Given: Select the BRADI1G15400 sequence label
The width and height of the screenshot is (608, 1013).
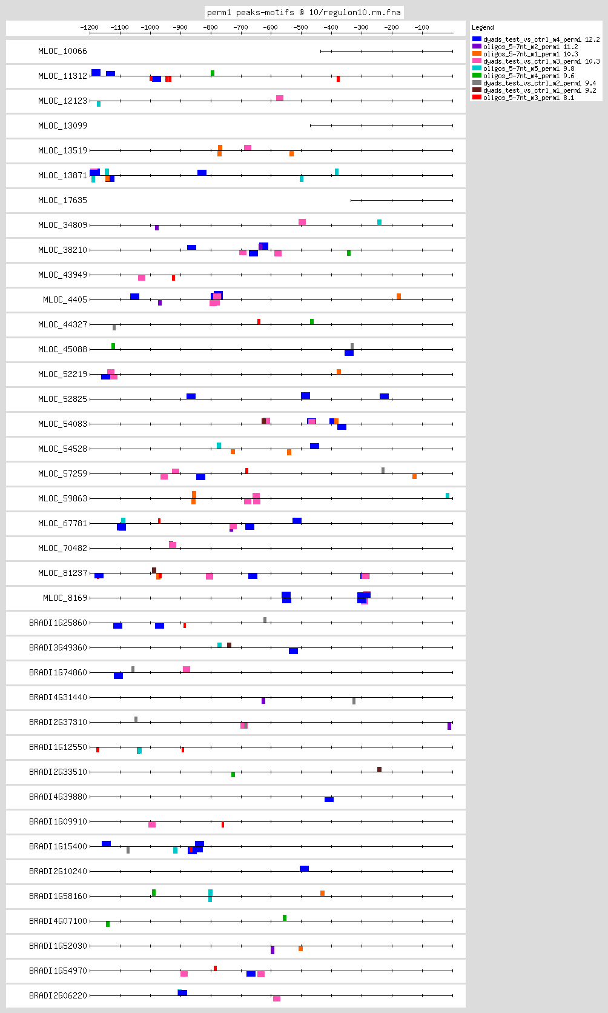Looking at the screenshot, I should pos(58,847).
